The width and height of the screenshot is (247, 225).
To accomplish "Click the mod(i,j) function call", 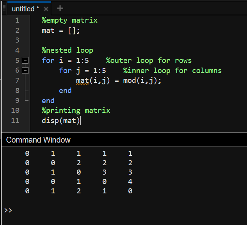I will pyautogui.click(x=142, y=81).
